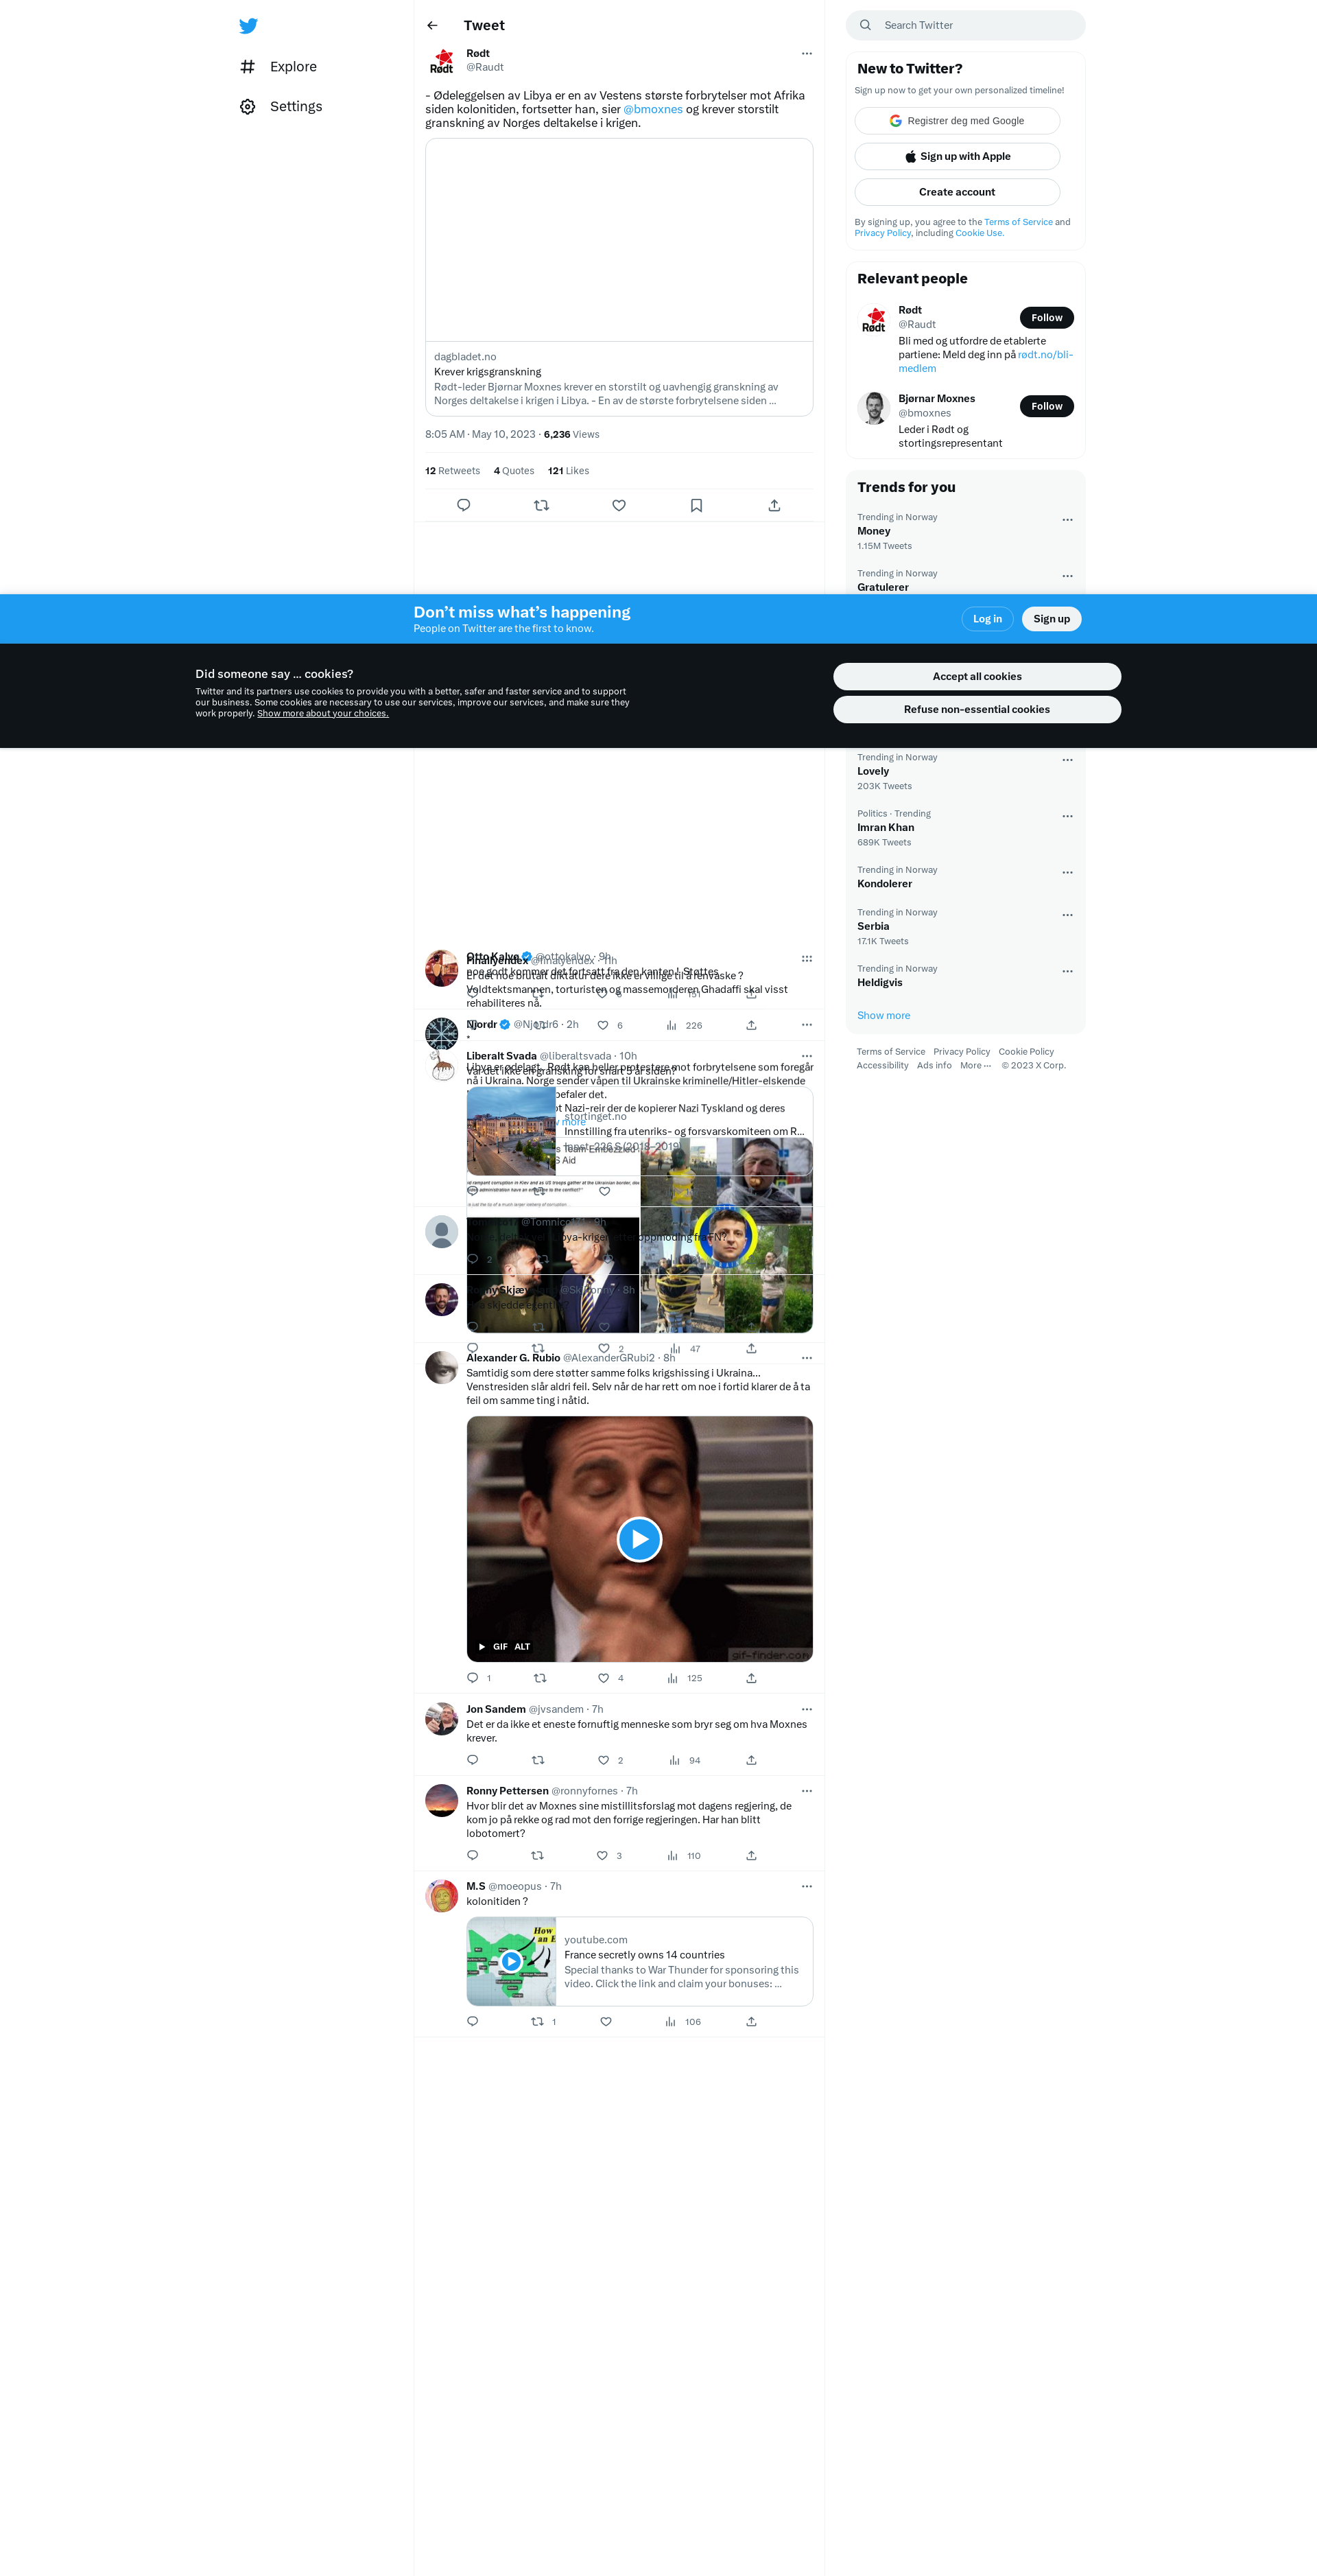
Task: Like the main Rødt tweet
Action: click(x=619, y=506)
